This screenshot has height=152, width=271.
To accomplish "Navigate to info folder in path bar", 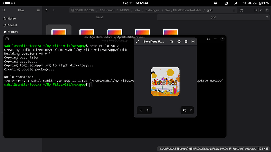I will pos(137,10).
